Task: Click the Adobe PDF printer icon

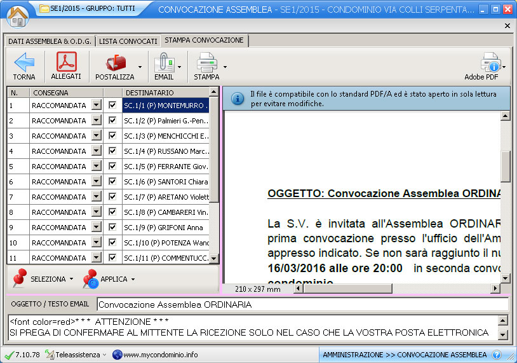Action: 491,62
